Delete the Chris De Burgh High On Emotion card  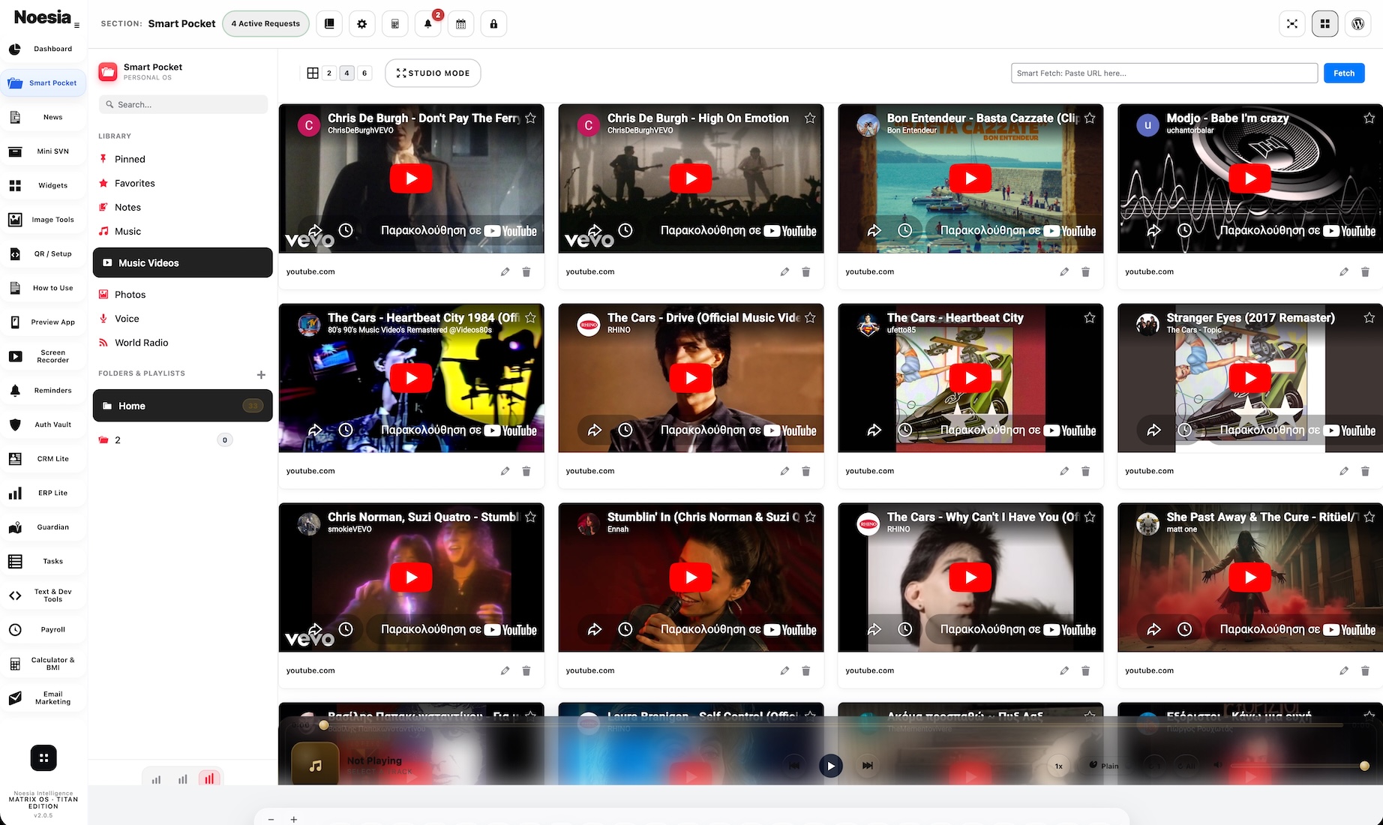coord(805,271)
